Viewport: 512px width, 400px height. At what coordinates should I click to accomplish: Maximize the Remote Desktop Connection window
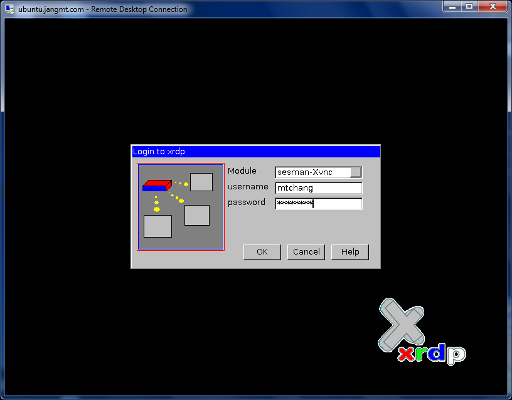[x=469, y=6]
